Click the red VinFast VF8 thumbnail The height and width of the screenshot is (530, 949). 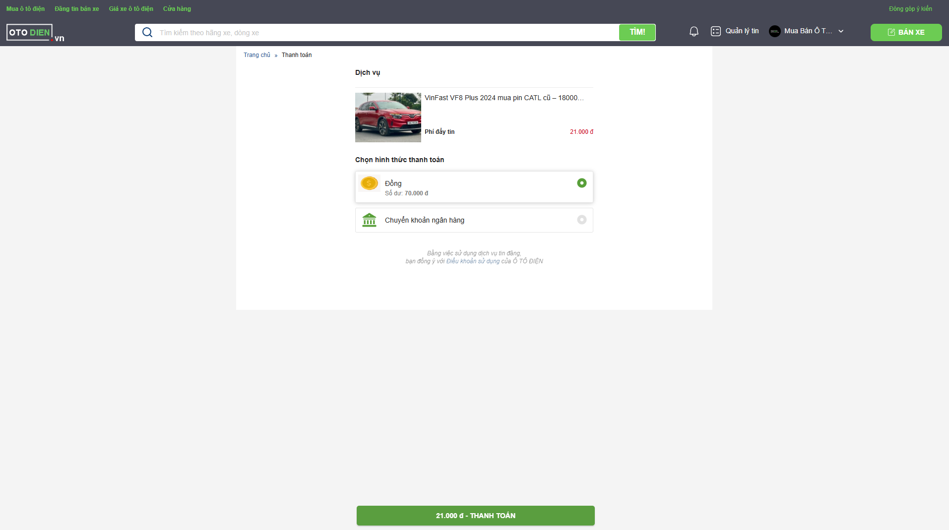(388, 118)
